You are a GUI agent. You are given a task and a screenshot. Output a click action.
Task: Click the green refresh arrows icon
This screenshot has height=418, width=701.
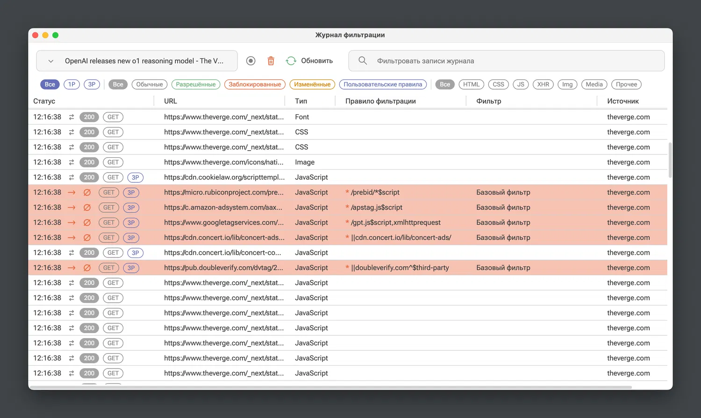click(x=291, y=61)
